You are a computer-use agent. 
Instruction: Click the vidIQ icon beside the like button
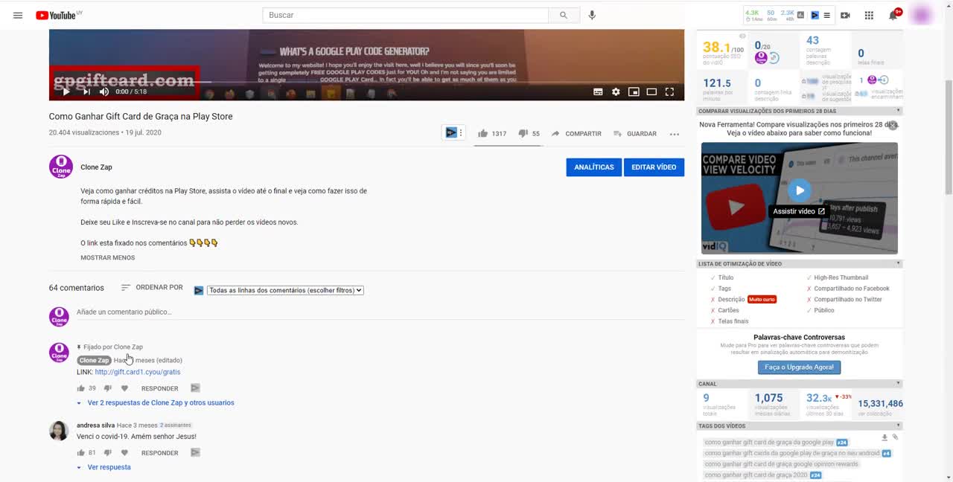click(450, 132)
